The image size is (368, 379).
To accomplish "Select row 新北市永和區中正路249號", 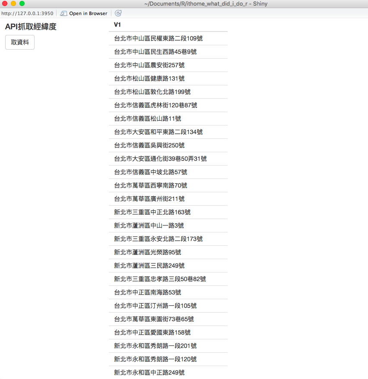I will (168, 373).
